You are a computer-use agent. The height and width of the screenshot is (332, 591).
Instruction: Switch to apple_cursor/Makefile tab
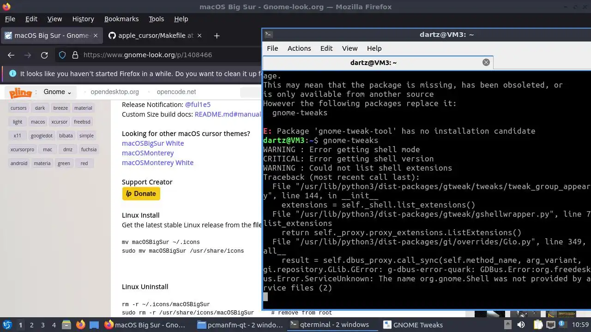(x=155, y=36)
